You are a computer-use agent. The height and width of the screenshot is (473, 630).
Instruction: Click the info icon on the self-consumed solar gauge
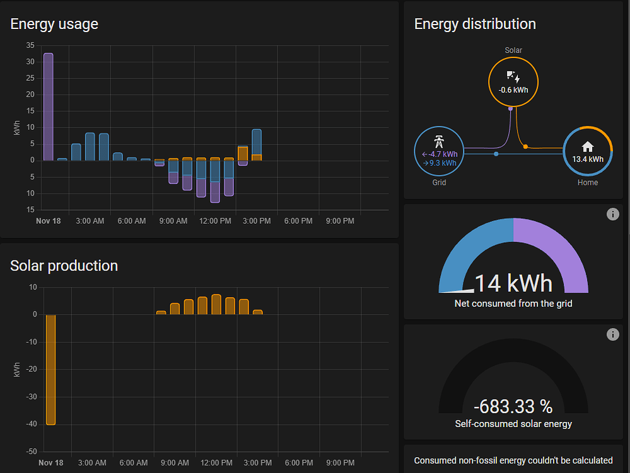pos(612,334)
